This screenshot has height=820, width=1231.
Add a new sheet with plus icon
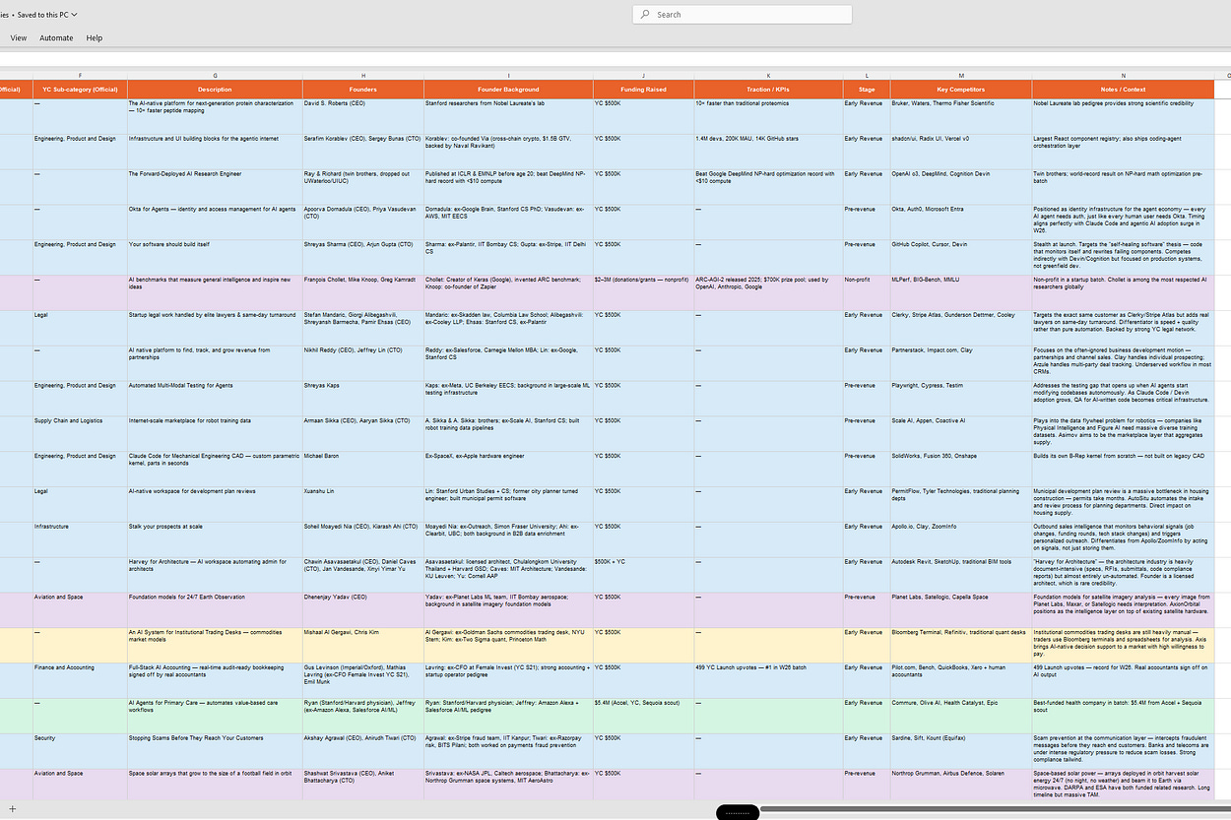pos(12,808)
